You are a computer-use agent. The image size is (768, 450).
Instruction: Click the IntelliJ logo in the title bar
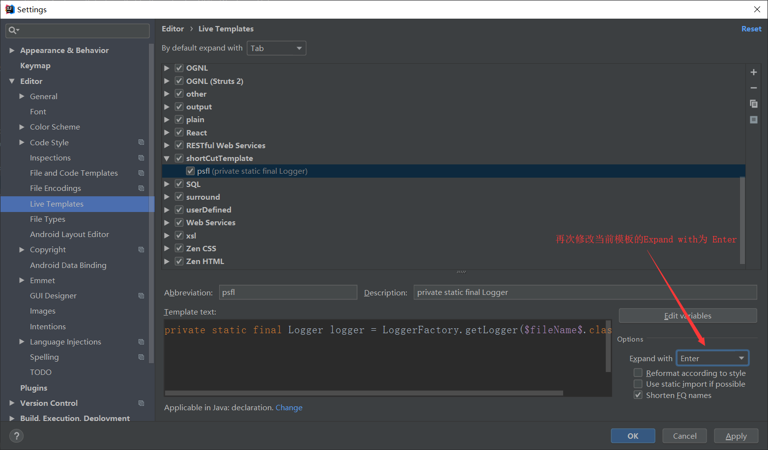click(9, 9)
